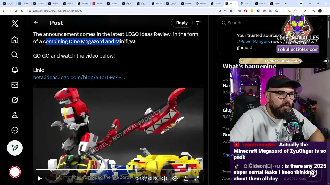330x185 pixels.
Task: Open the #PowerRangers hashtag link
Action: [x=253, y=41]
